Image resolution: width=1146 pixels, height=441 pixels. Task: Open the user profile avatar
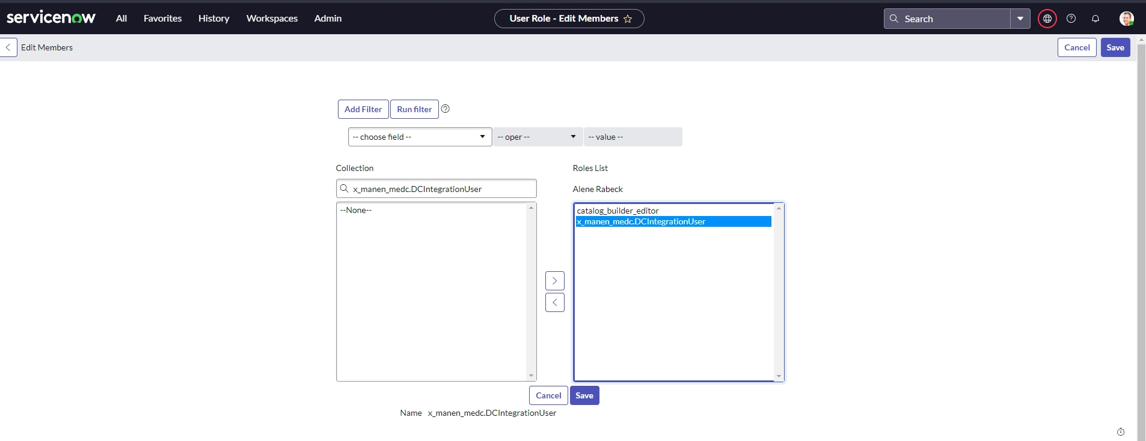tap(1126, 19)
